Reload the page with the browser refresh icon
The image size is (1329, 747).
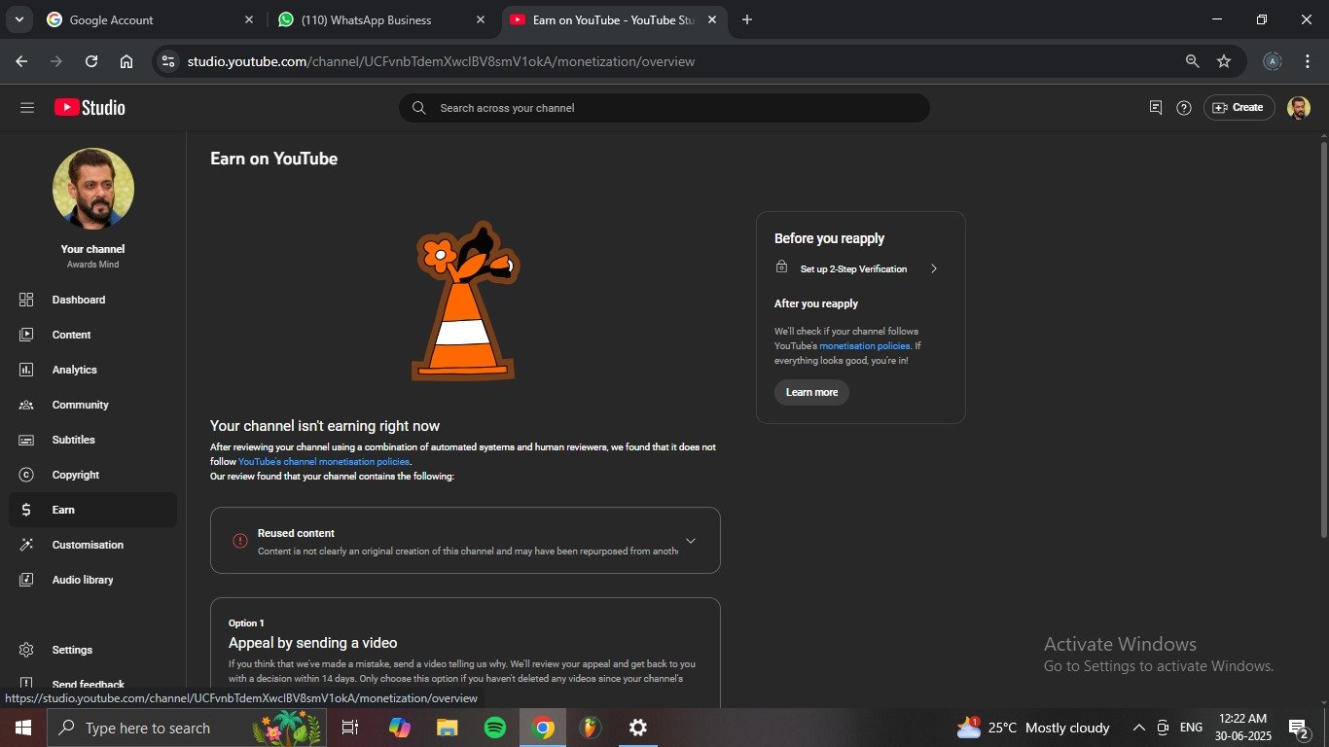(91, 61)
